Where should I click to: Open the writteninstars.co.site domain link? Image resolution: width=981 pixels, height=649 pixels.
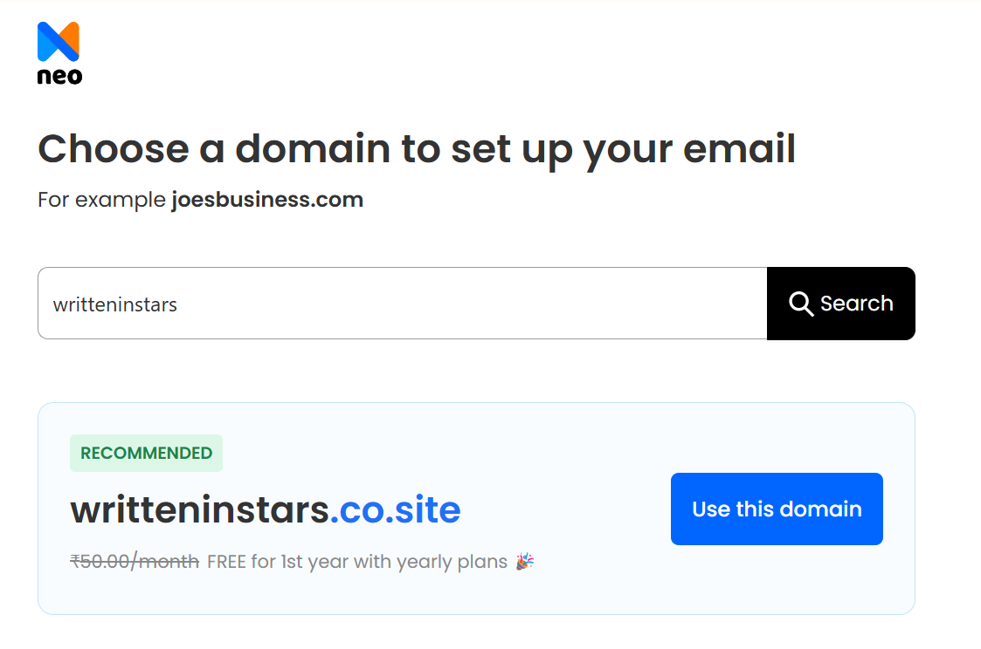coord(266,509)
